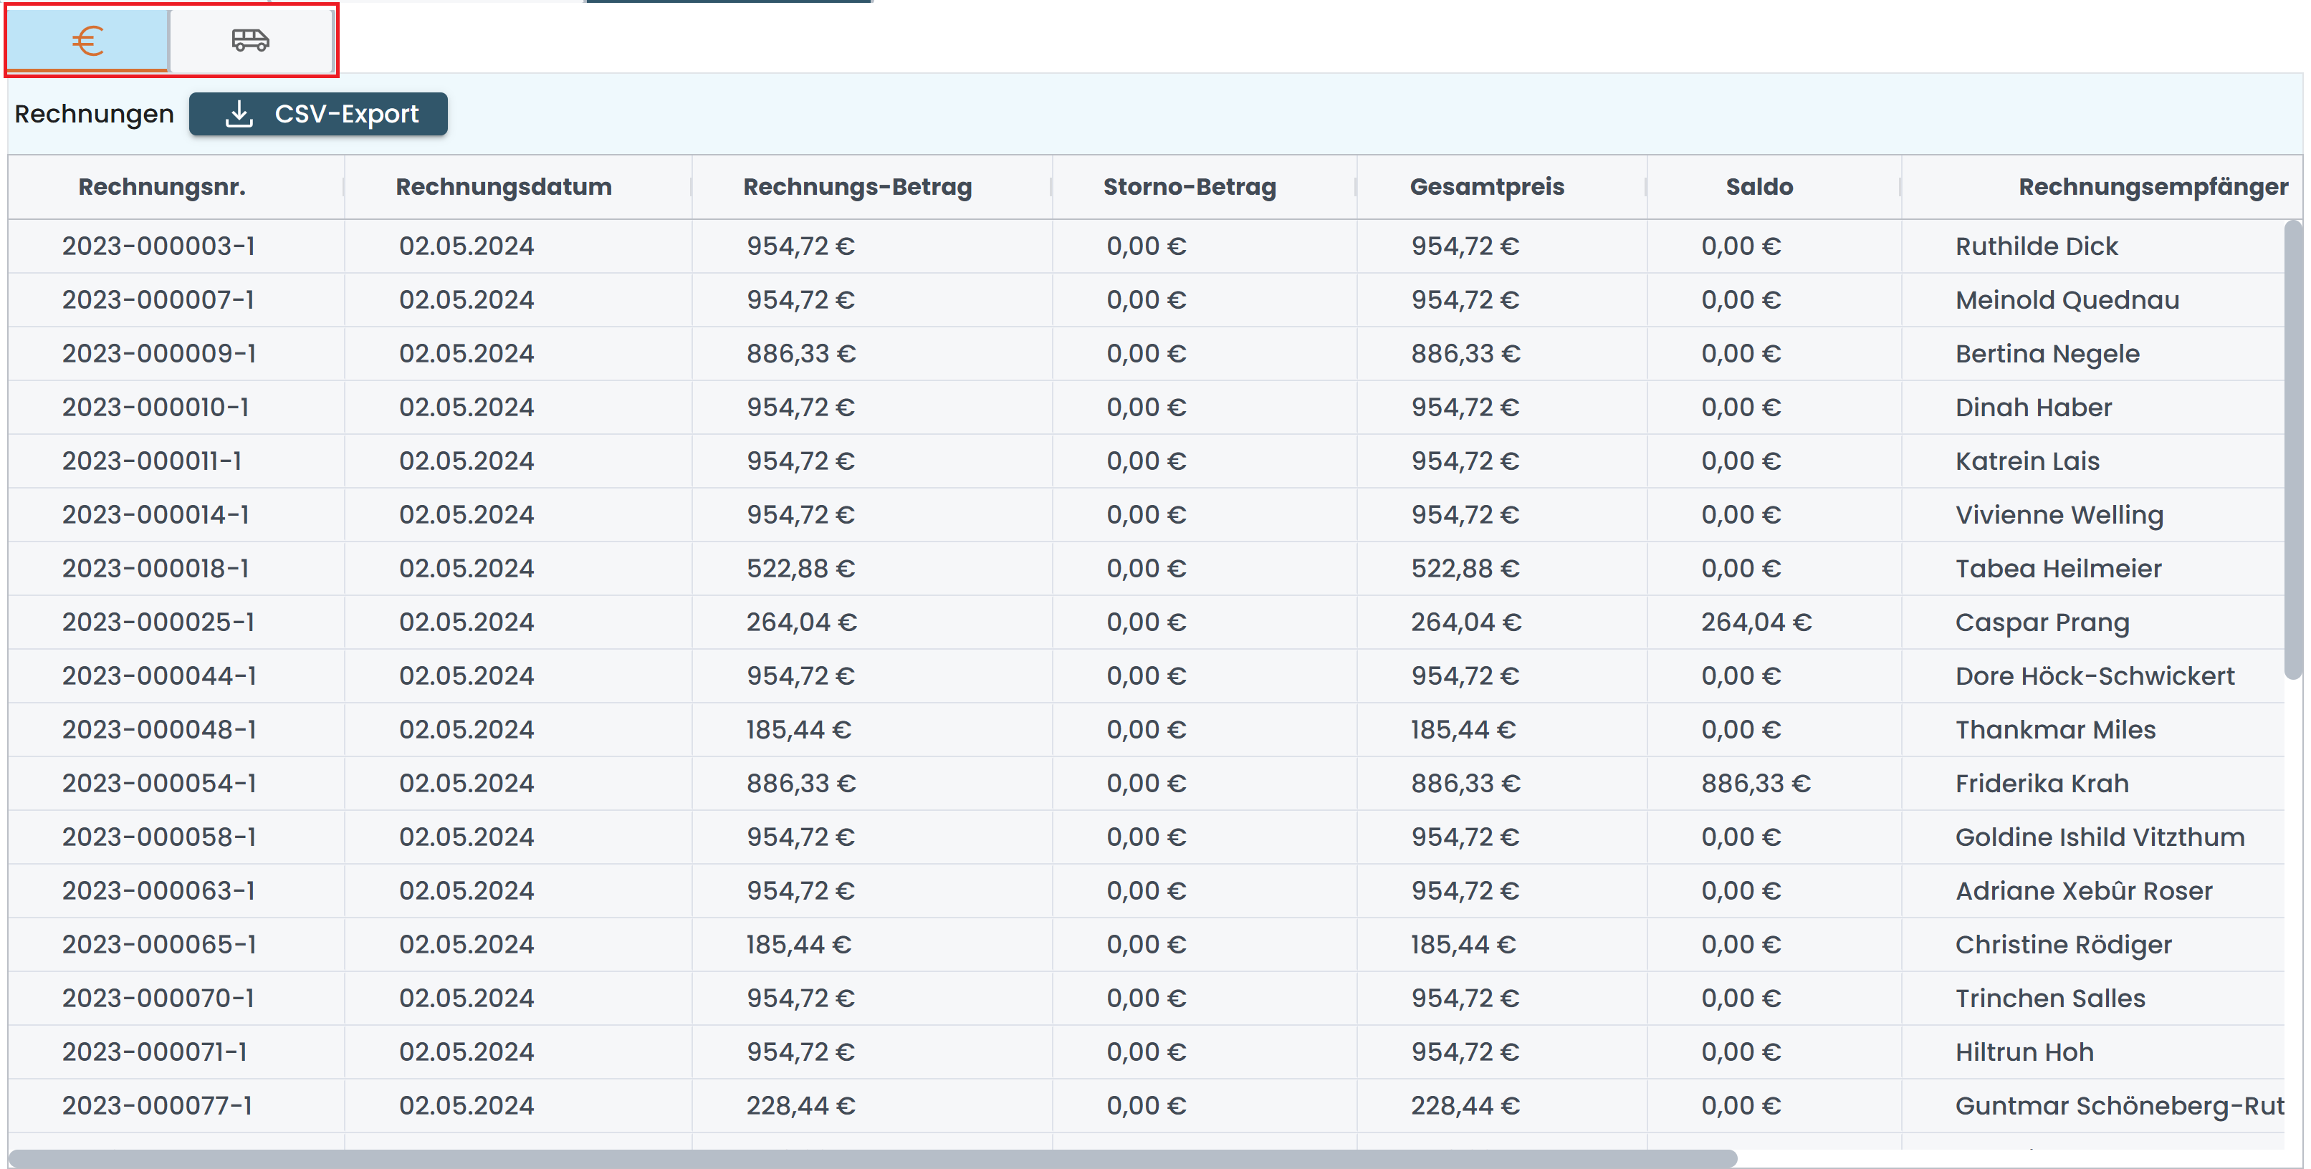Screen dimensions: 2311x1169
Task: Click the vertical table scrollbar
Action: (2292, 448)
